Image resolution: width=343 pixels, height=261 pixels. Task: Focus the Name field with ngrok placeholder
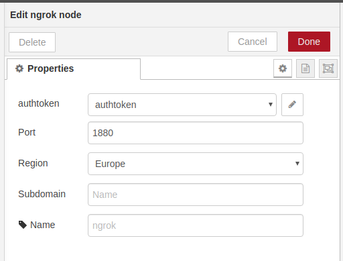coord(196,225)
